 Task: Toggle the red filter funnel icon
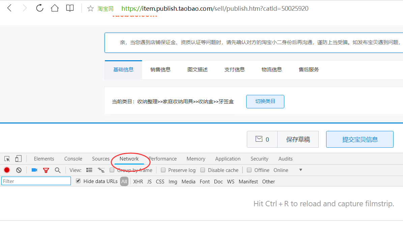click(x=46, y=170)
